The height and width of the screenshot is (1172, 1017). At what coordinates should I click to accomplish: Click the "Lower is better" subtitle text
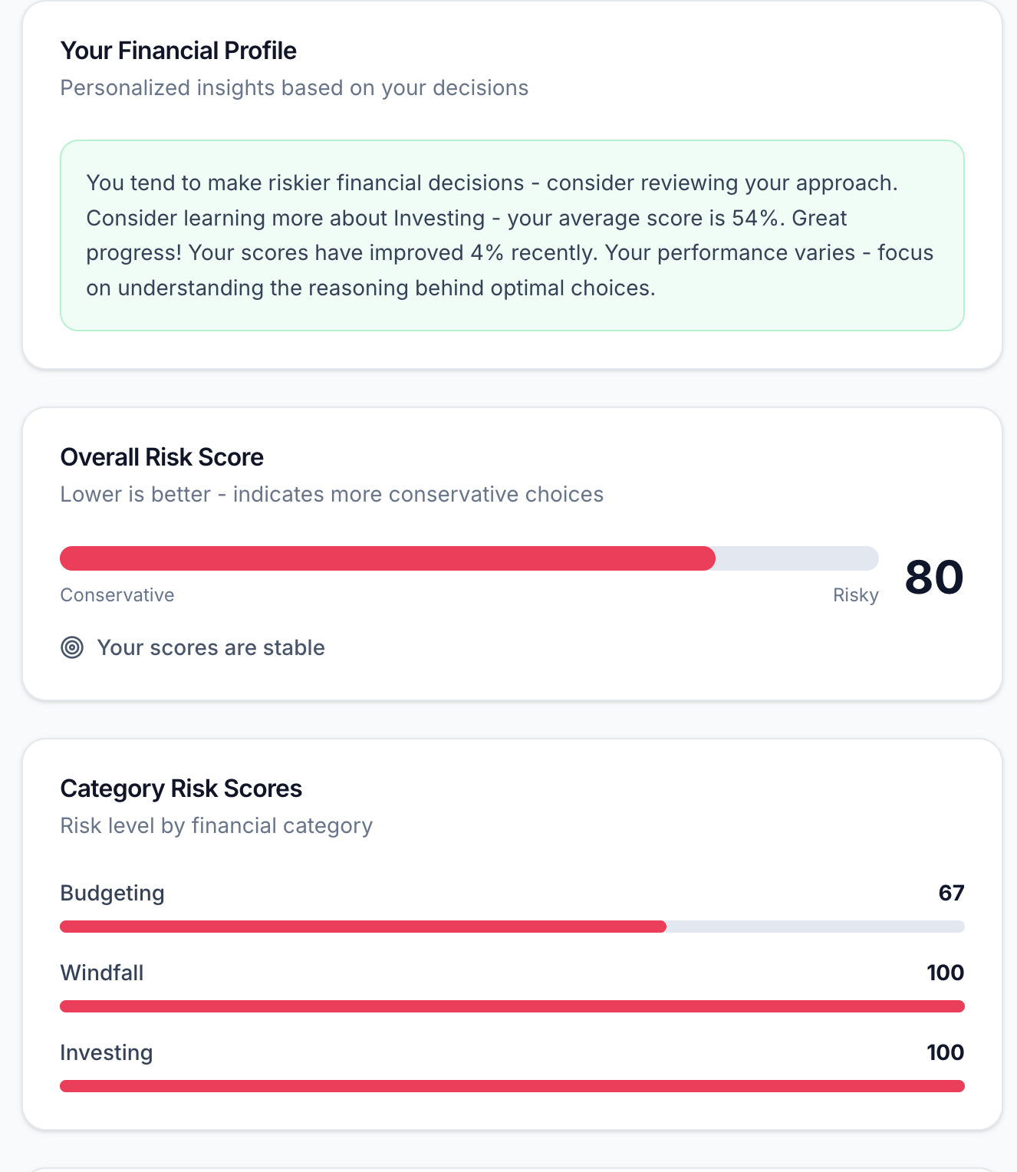coord(331,494)
